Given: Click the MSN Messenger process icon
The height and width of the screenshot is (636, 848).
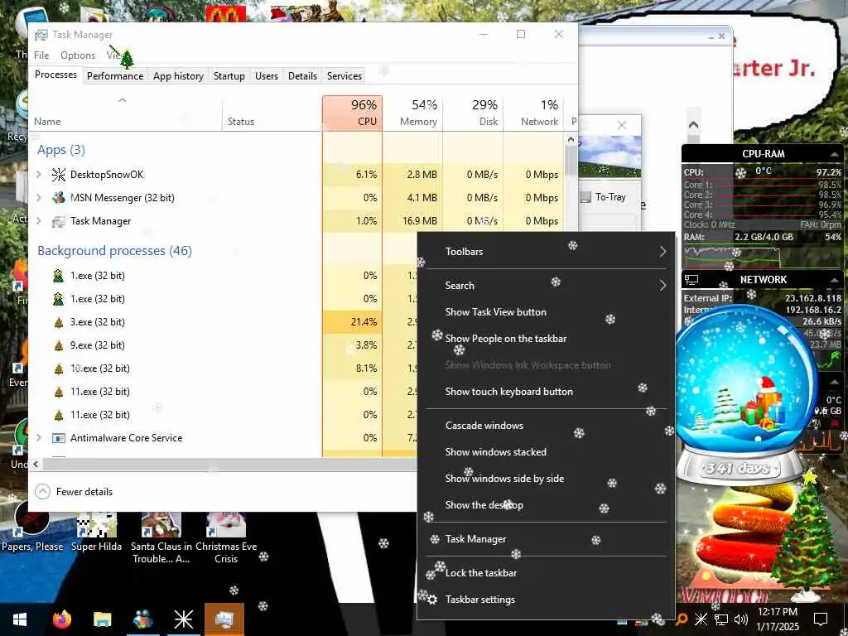Looking at the screenshot, I should pos(59,198).
